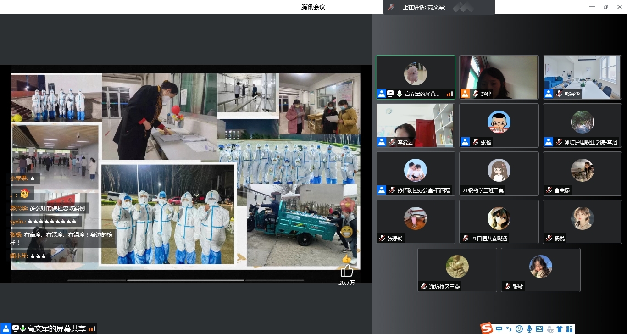Click the Sogou voice input microphone
The height and width of the screenshot is (334, 627).
529,329
